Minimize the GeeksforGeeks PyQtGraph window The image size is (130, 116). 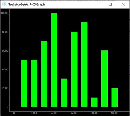click(98, 4)
